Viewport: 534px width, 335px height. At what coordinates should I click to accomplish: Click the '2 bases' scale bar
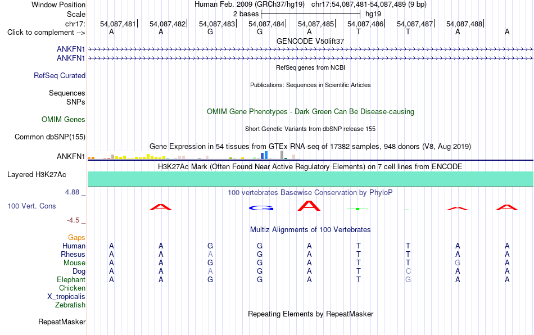(310, 14)
